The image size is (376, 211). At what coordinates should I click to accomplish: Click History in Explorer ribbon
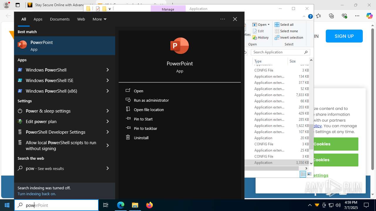click(x=261, y=38)
